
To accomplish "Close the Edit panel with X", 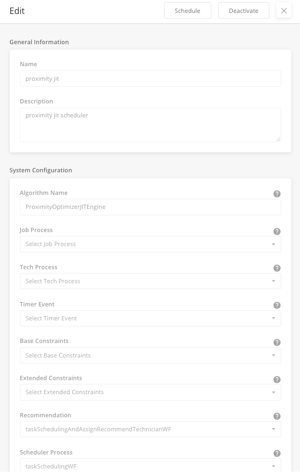I will click(x=284, y=11).
